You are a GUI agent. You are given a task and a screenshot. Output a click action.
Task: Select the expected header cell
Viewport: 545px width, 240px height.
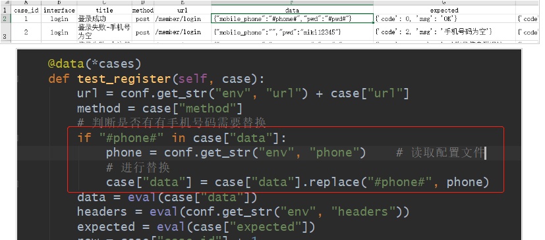click(x=444, y=11)
